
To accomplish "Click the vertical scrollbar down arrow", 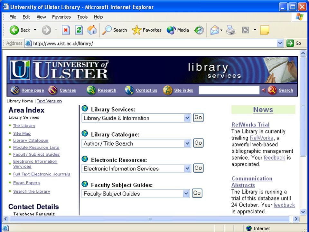I will (303, 212).
